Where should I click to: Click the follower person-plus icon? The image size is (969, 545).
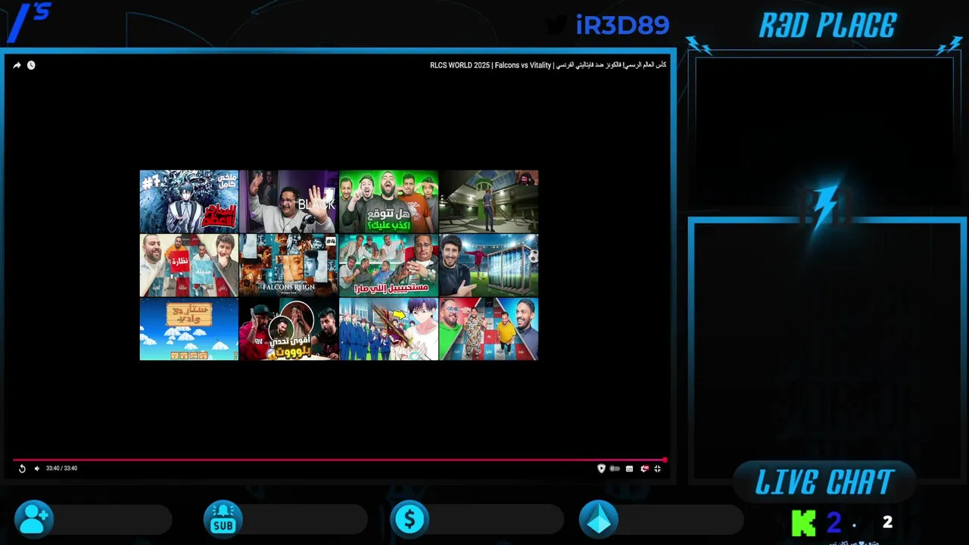(x=33, y=519)
